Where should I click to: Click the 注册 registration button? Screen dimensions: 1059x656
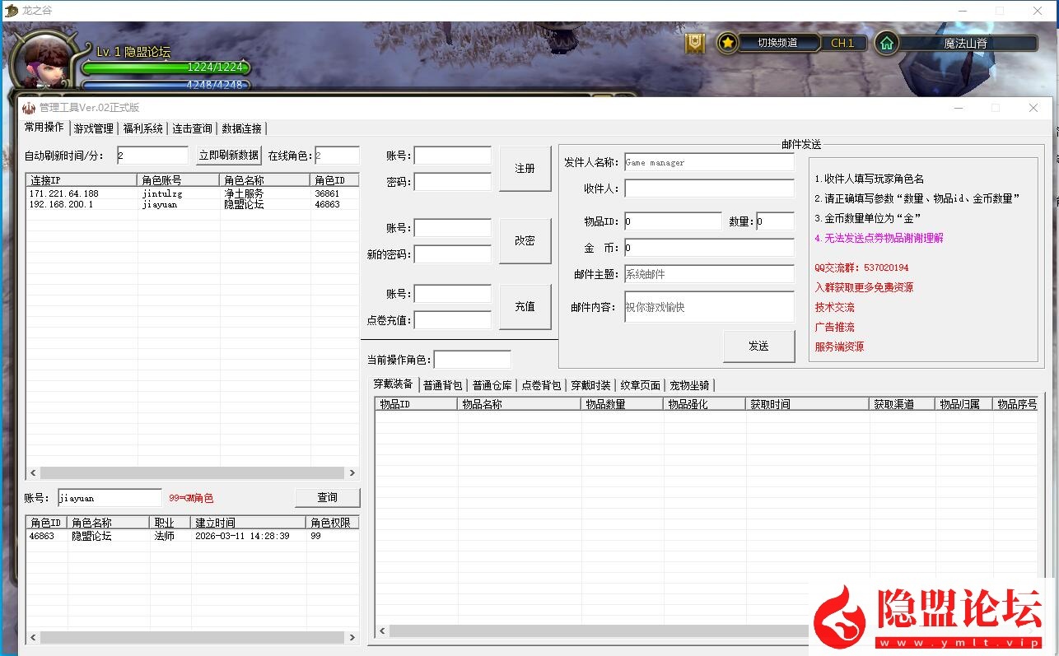click(525, 168)
